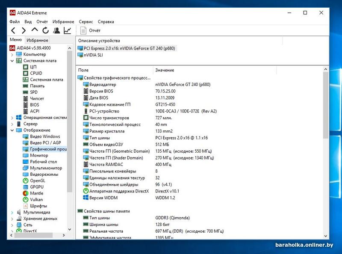The height and width of the screenshot is (254, 342).
Task: Click the Refresh toolbar icon
Action: coord(45,30)
